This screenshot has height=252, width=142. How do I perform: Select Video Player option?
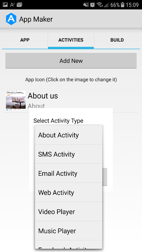point(68,211)
